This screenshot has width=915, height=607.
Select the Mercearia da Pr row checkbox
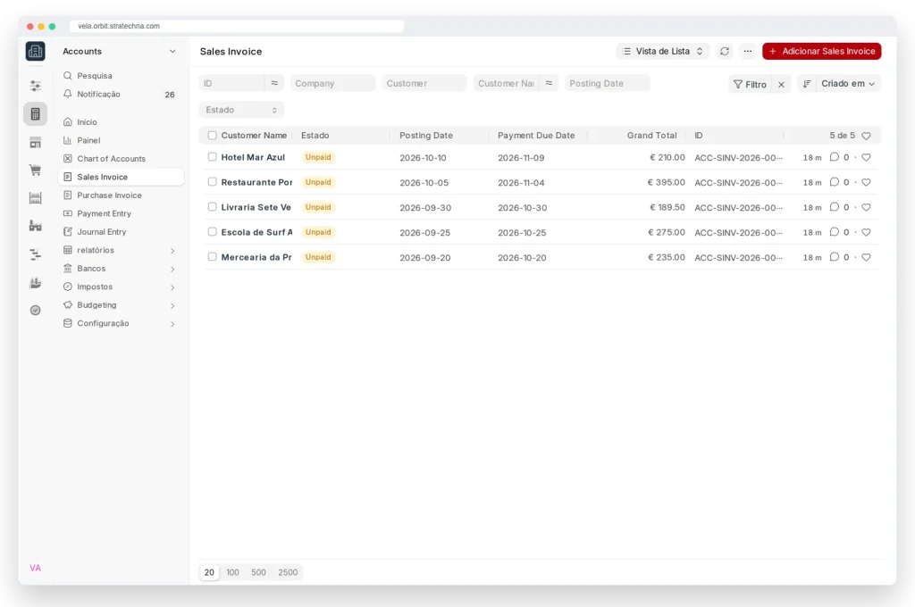click(213, 257)
